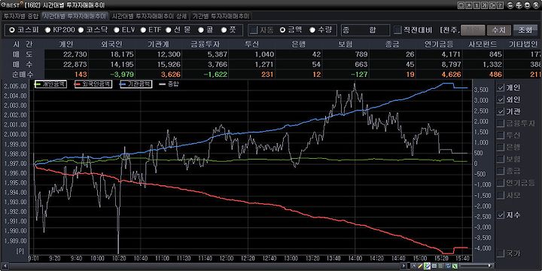
Task: Check the 금융투자 series checkbox
Action: tap(500, 123)
